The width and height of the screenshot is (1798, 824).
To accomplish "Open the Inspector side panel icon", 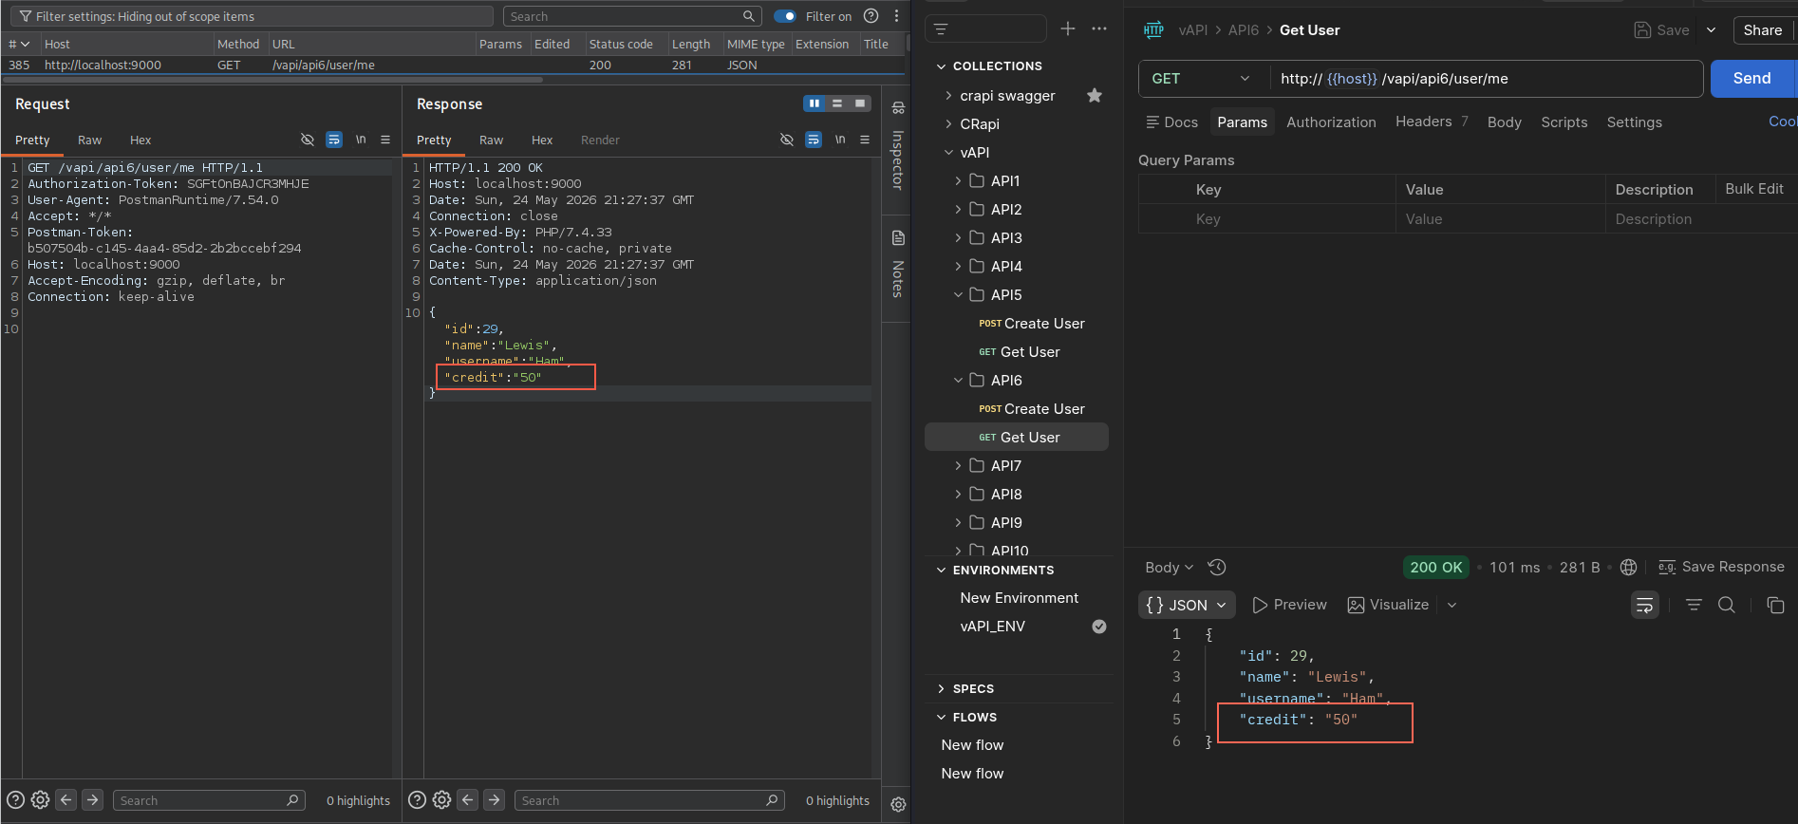I will point(898,107).
